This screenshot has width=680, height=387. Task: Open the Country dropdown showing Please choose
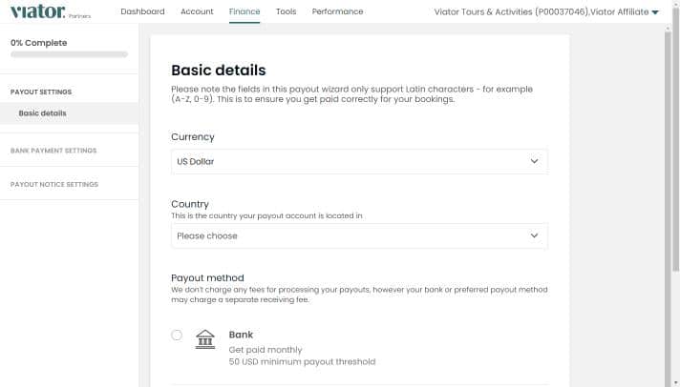tap(359, 236)
